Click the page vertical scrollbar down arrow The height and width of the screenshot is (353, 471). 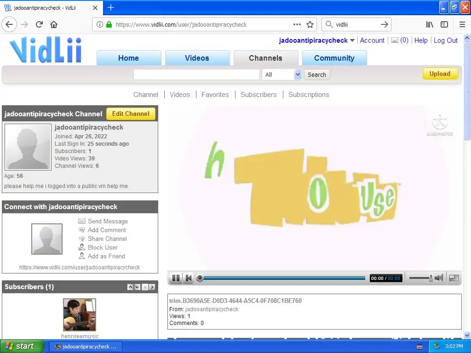pos(467,335)
